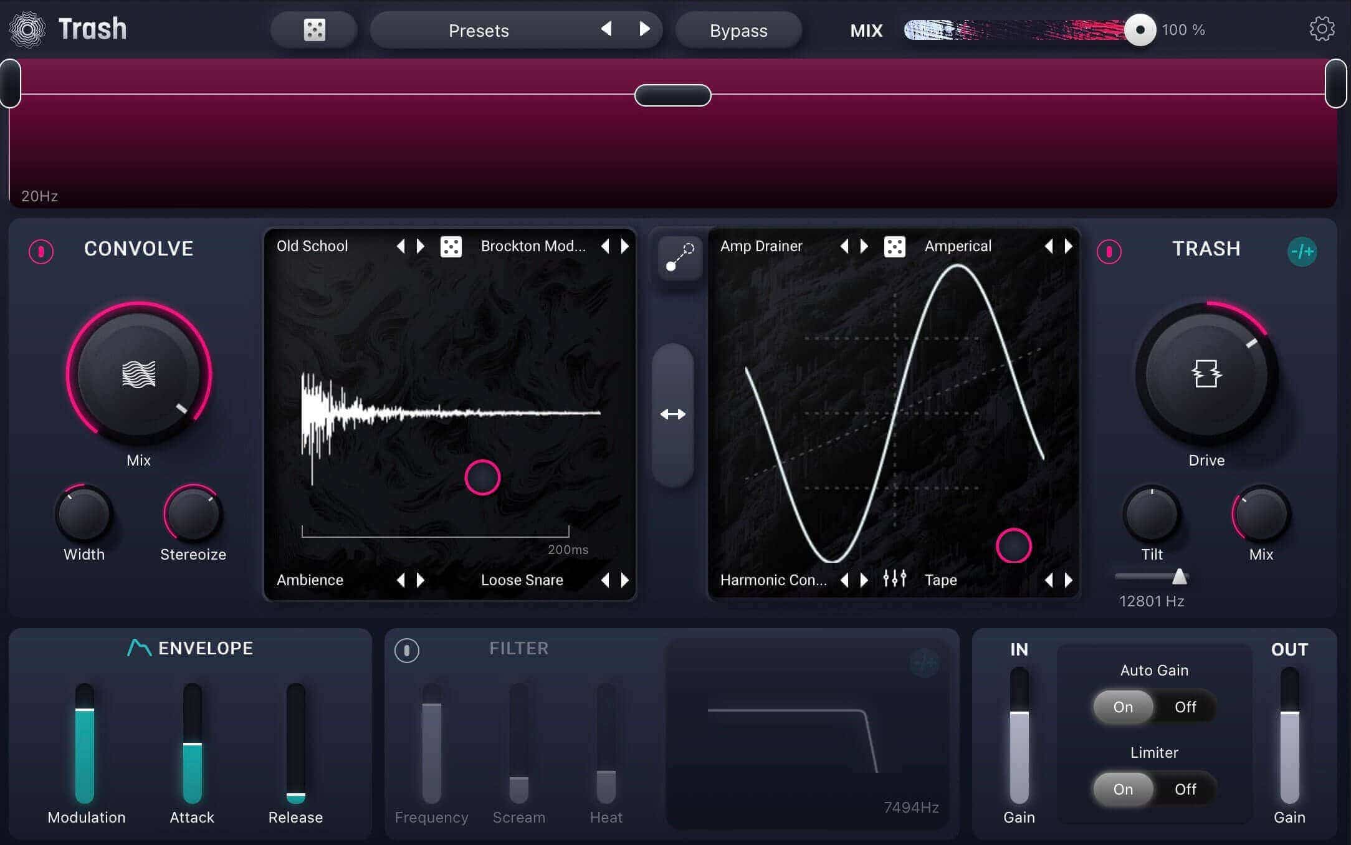Select previous style before Harmonic Con
The image size is (1351, 845).
pyautogui.click(x=844, y=580)
